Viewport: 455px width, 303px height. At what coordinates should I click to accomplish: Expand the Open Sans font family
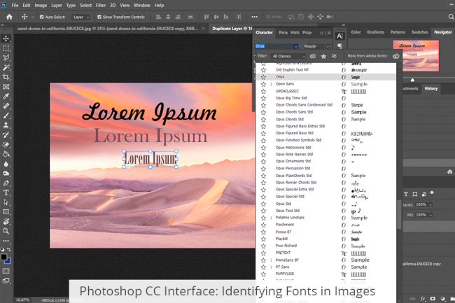[271, 84]
